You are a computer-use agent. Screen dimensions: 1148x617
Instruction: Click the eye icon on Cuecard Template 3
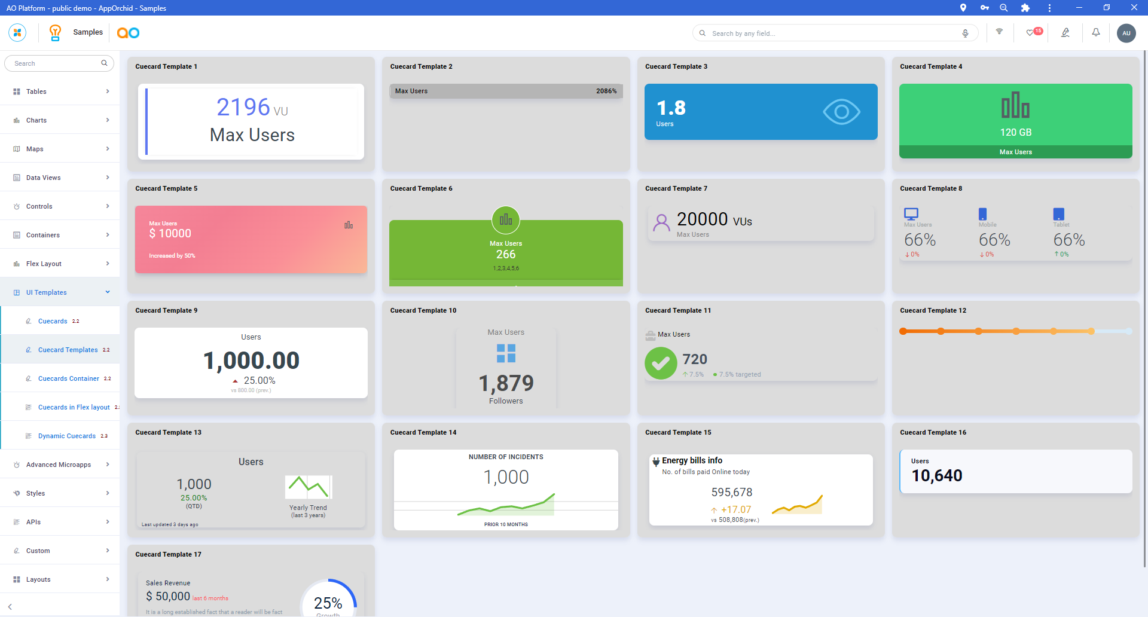pos(841,112)
